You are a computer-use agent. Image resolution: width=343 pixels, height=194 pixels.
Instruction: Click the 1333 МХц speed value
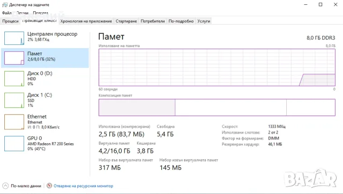[x=277, y=127]
